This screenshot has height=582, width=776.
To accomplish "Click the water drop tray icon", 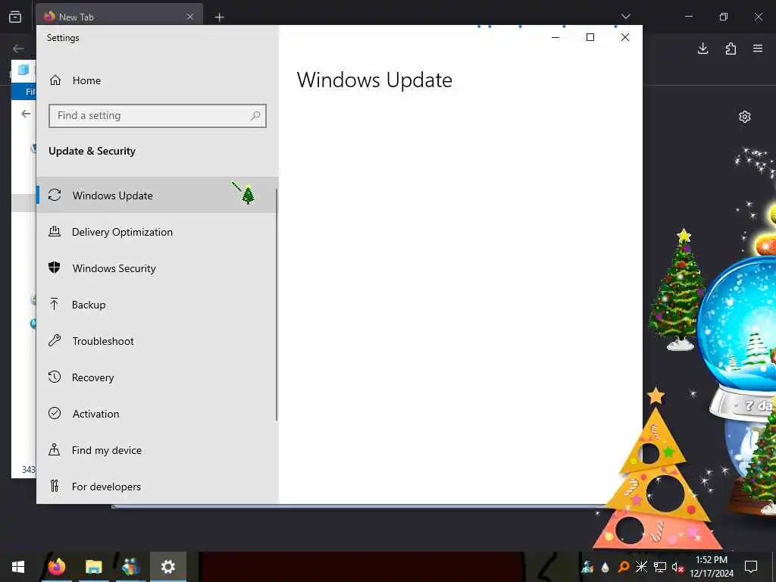I will [605, 567].
